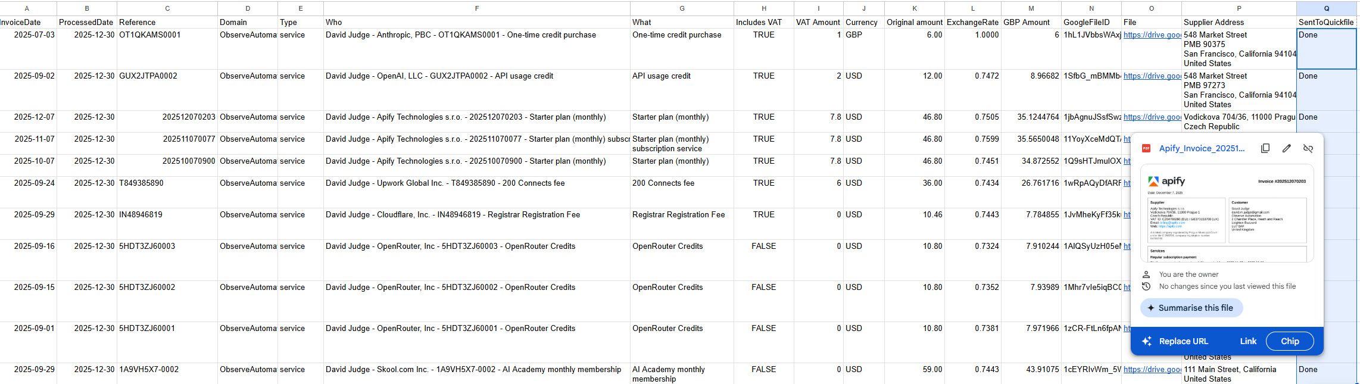Click the SentToQuickfile header cell
The width and height of the screenshot is (1360, 384).
[x=1327, y=23]
